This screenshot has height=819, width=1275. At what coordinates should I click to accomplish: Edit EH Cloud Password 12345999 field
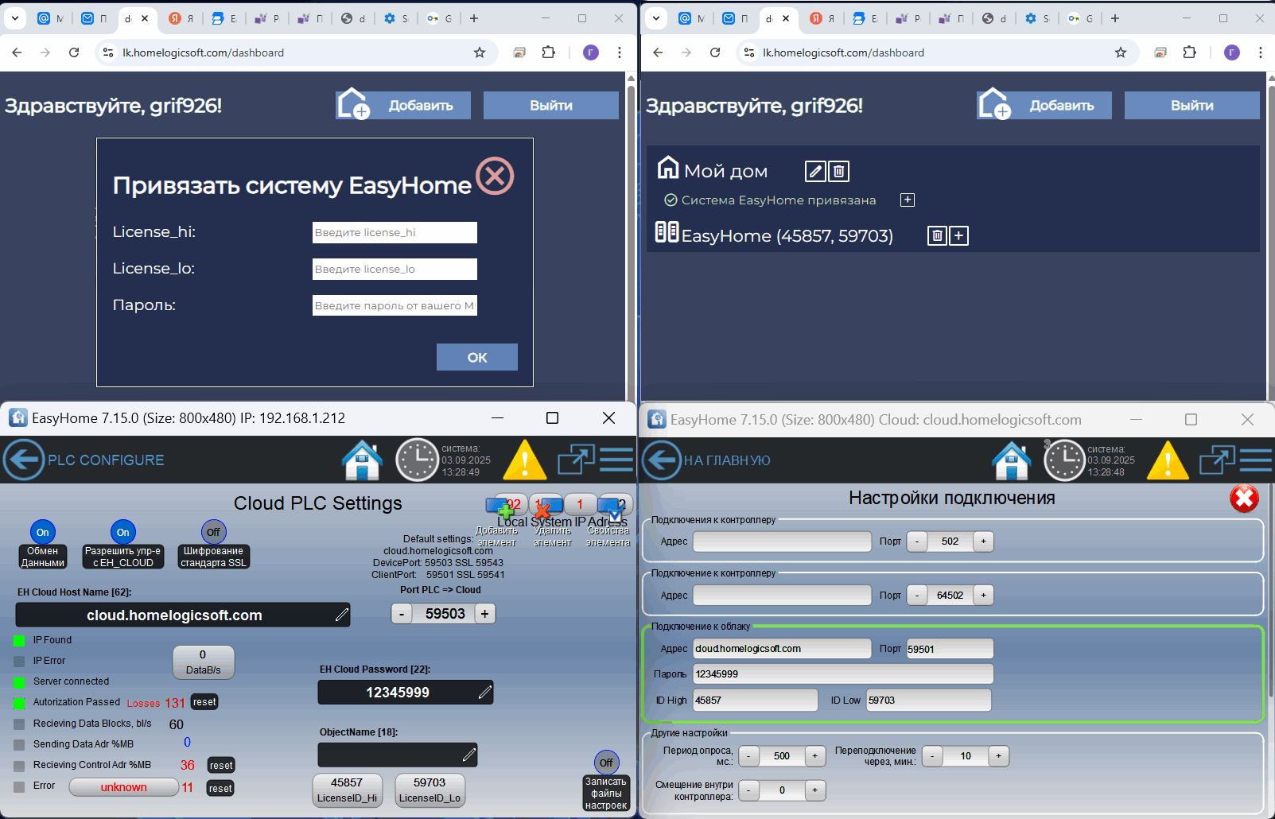406,692
